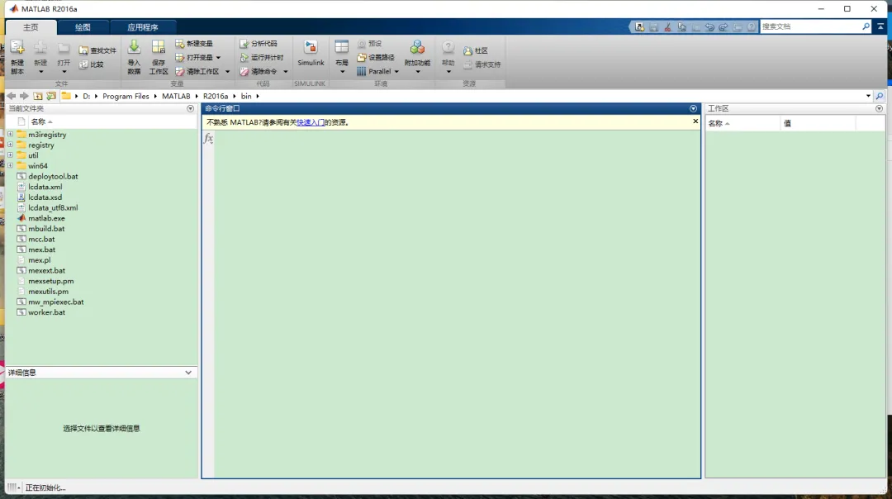Click the forward arrow in address bar
This screenshot has width=892, height=499.
[x=24, y=96]
